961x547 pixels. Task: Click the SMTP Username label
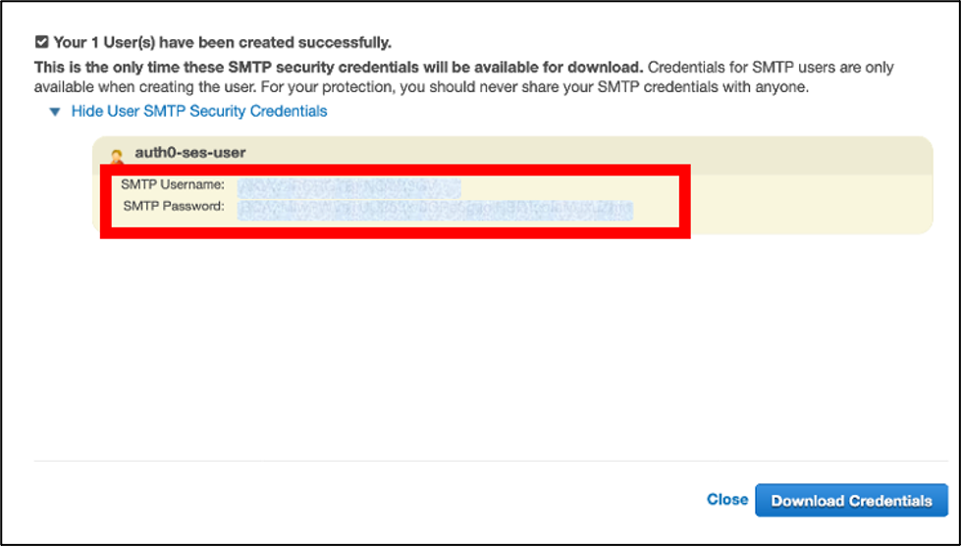(x=173, y=184)
